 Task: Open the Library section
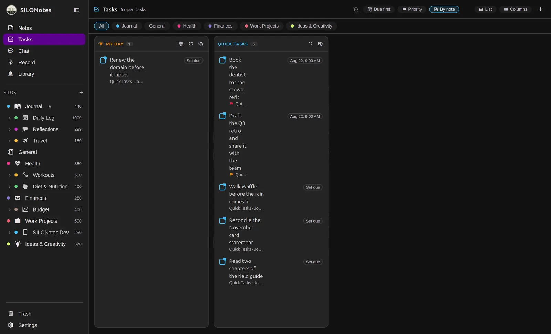44,74
